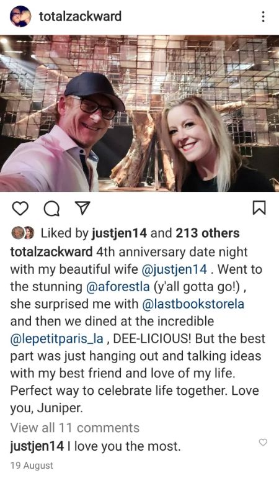This screenshot has width=279, height=478.
Task: Show the 213 others who liked
Action: pyautogui.click(x=208, y=233)
